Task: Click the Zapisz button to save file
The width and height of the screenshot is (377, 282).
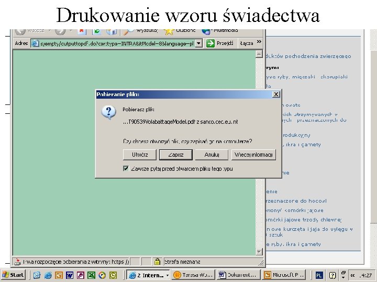Action: tap(176, 155)
